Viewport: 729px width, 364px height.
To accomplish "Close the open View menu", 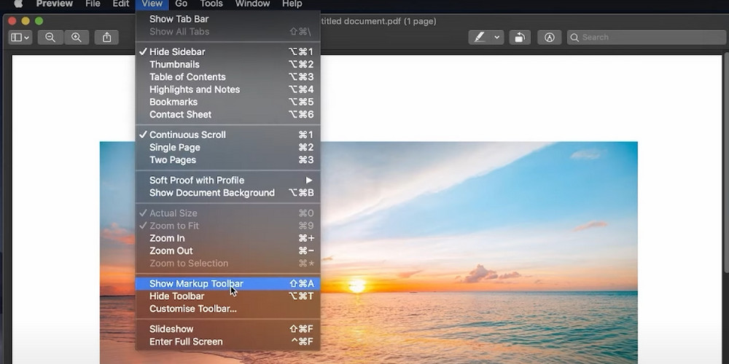I will pyautogui.click(x=152, y=4).
